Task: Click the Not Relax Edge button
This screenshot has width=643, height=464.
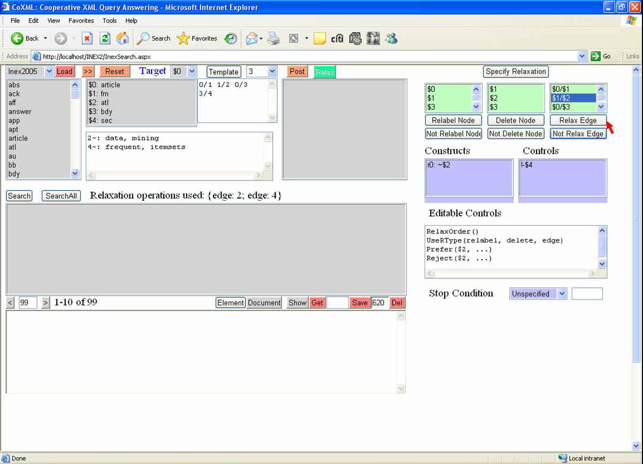Action: point(578,133)
